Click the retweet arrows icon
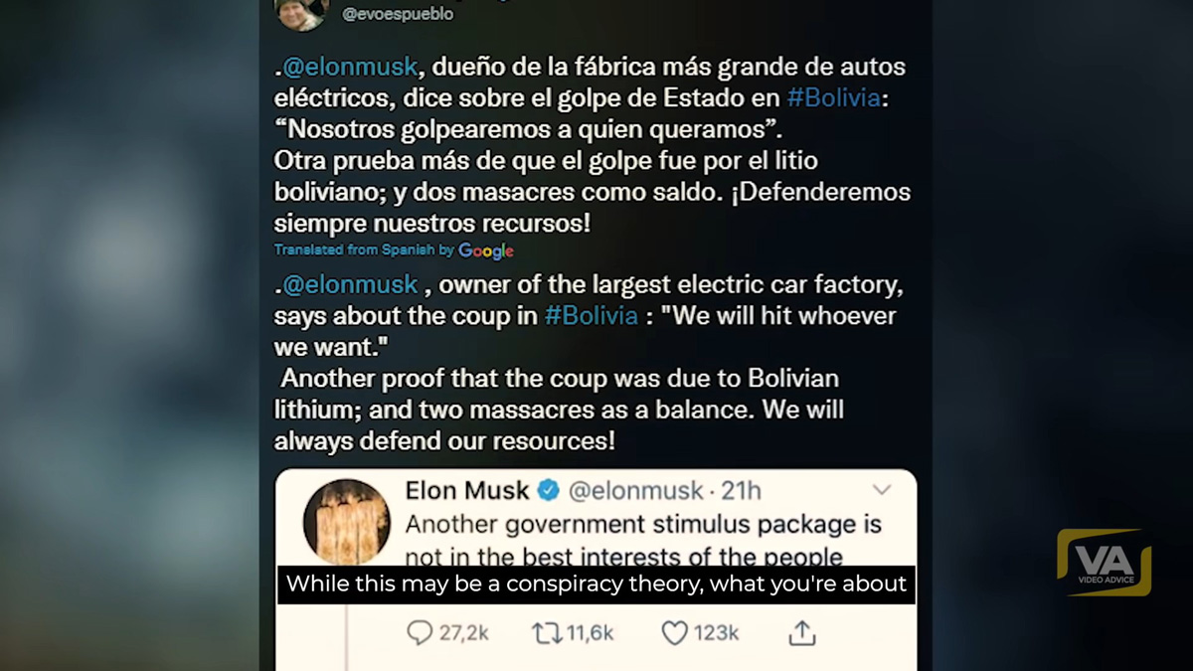 [x=547, y=633]
